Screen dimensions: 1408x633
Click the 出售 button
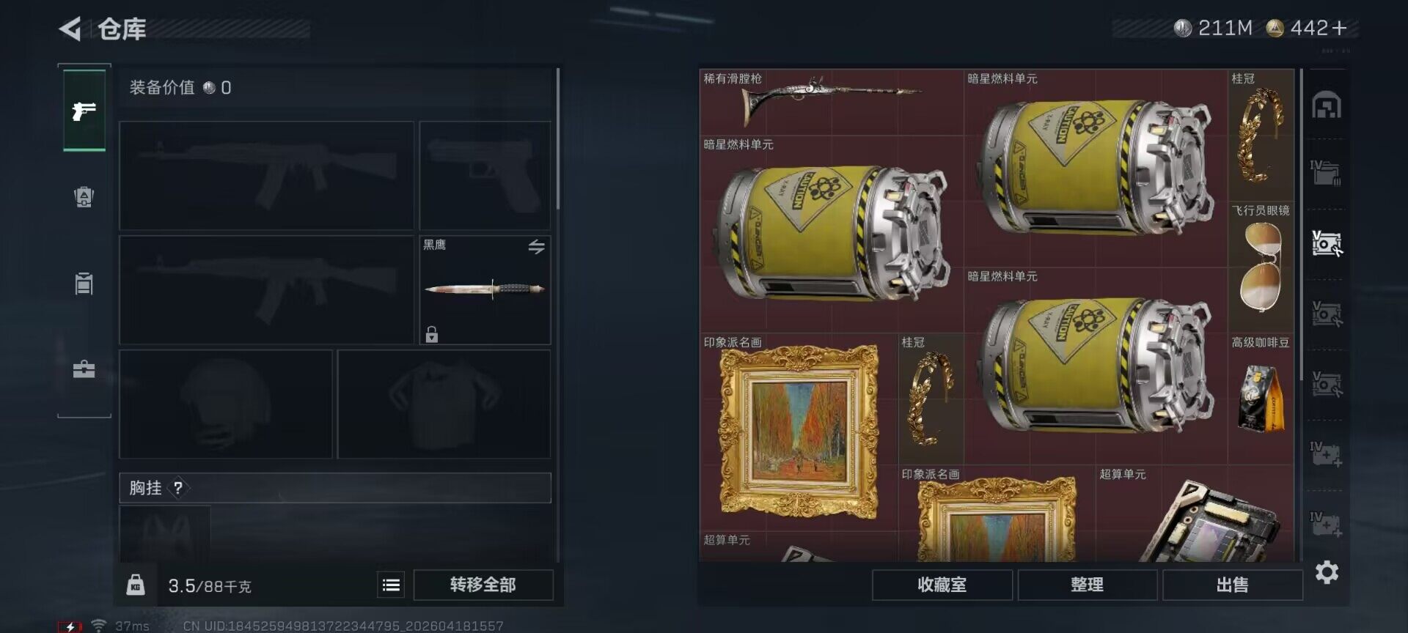pos(1232,585)
